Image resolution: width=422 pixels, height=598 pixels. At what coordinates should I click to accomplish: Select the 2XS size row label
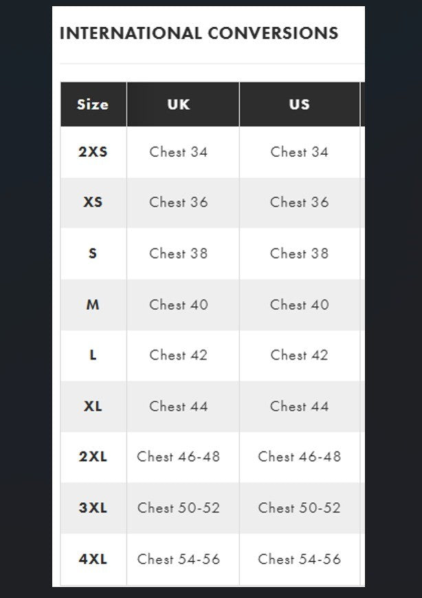(93, 151)
